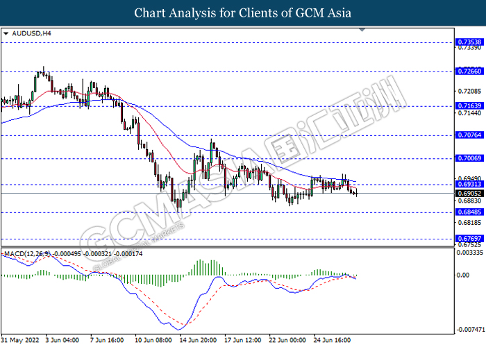The width and height of the screenshot is (486, 347).
Task: Select the 0.71639 price level label
Action: 469,106
